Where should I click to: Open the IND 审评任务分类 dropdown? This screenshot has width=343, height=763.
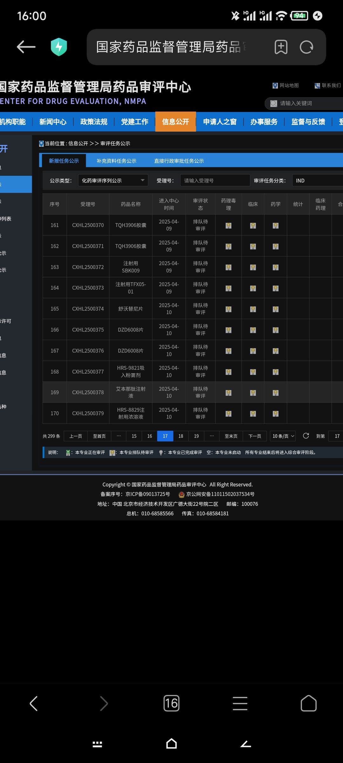pos(318,181)
